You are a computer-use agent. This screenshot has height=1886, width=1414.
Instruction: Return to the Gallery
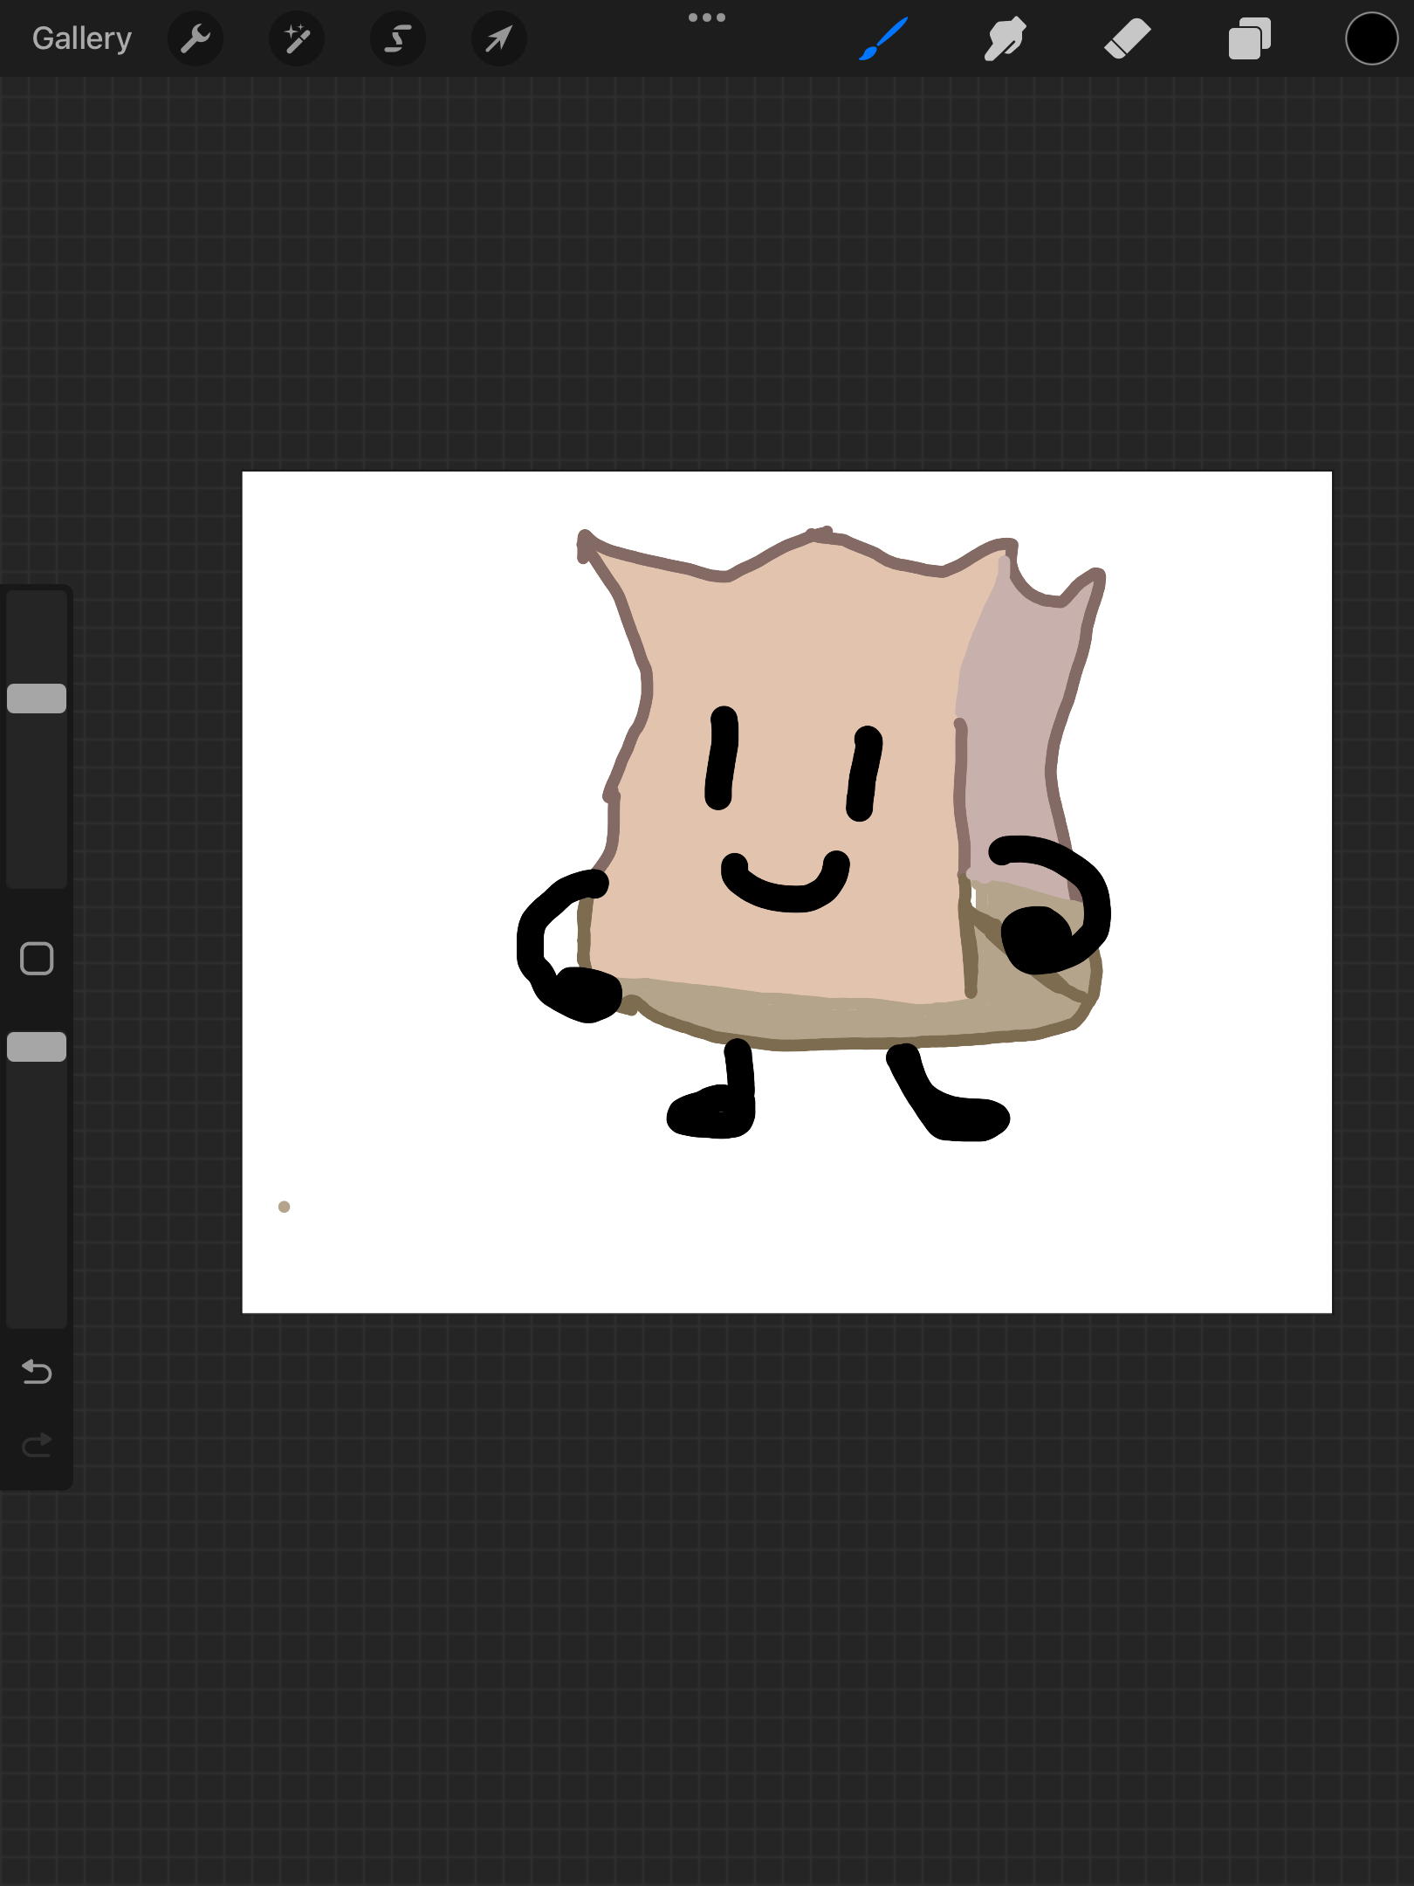tap(82, 38)
